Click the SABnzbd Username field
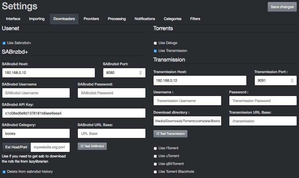This screenshot has width=299, height=178. tap(36, 93)
